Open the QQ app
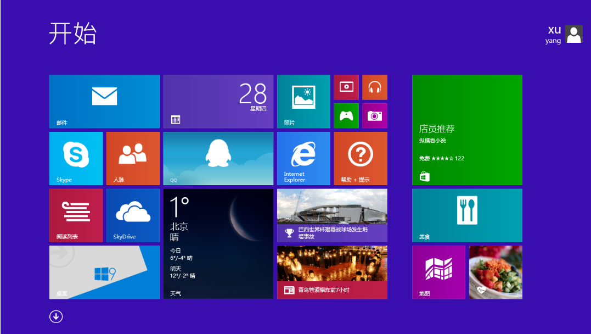591x334 pixels. 218,158
